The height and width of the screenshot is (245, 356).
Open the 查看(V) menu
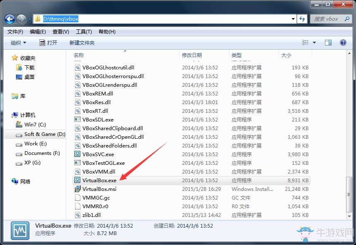[x=61, y=32]
